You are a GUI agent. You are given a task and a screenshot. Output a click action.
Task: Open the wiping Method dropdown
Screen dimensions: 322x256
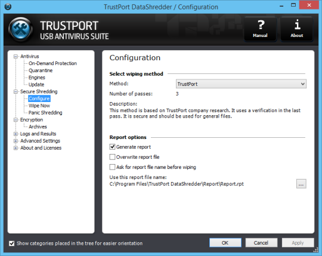[241, 84]
